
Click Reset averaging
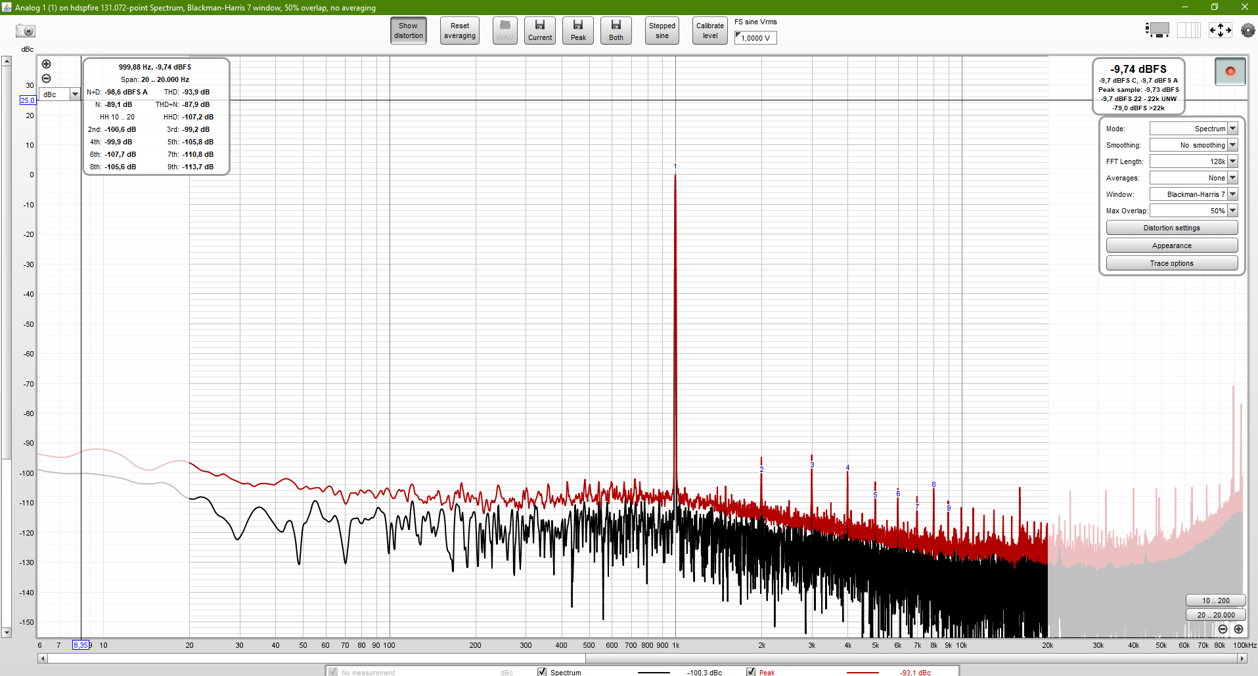tap(460, 31)
